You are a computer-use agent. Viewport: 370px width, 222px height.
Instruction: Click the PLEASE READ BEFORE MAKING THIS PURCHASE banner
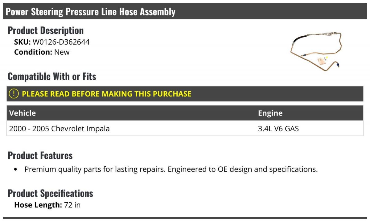[x=185, y=94]
